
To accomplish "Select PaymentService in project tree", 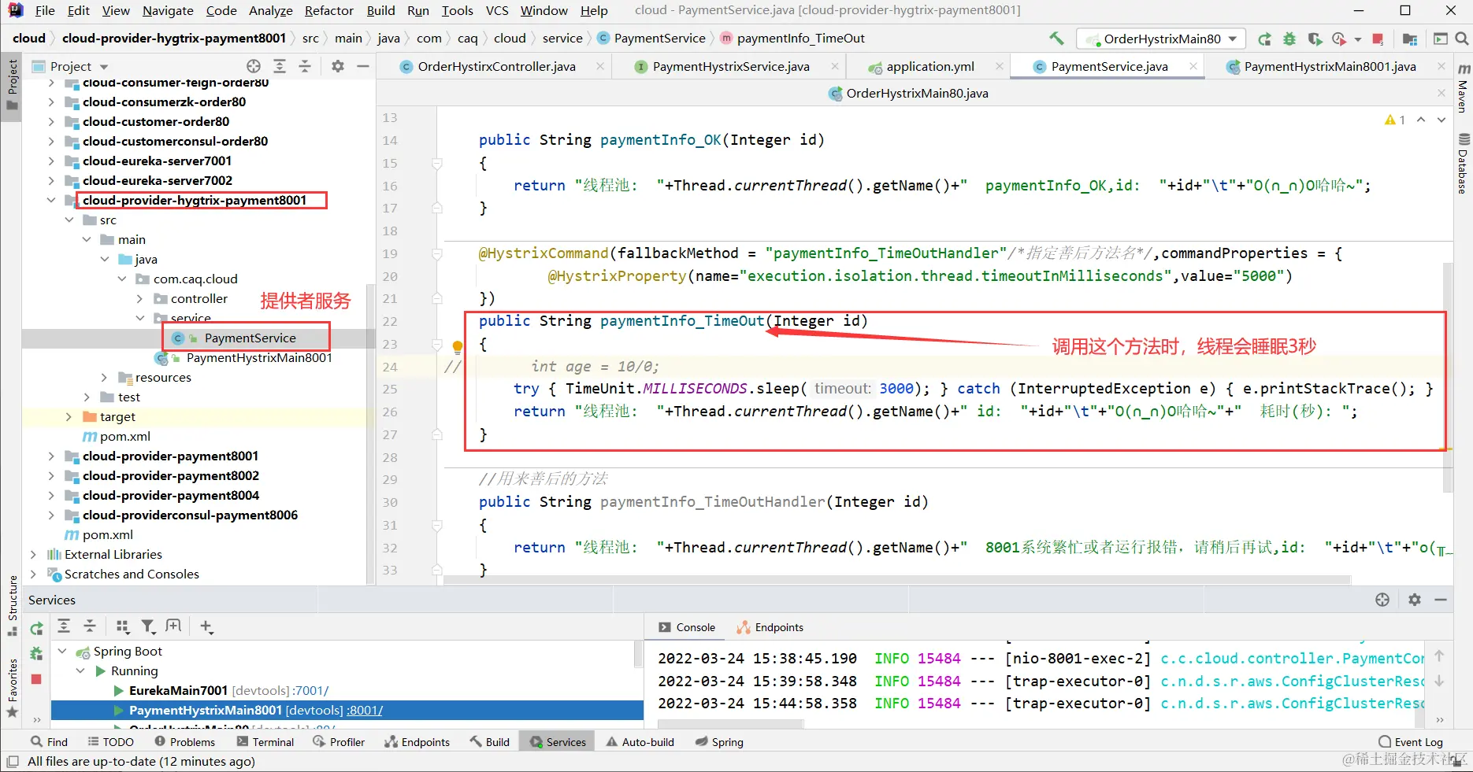I will tap(250, 338).
